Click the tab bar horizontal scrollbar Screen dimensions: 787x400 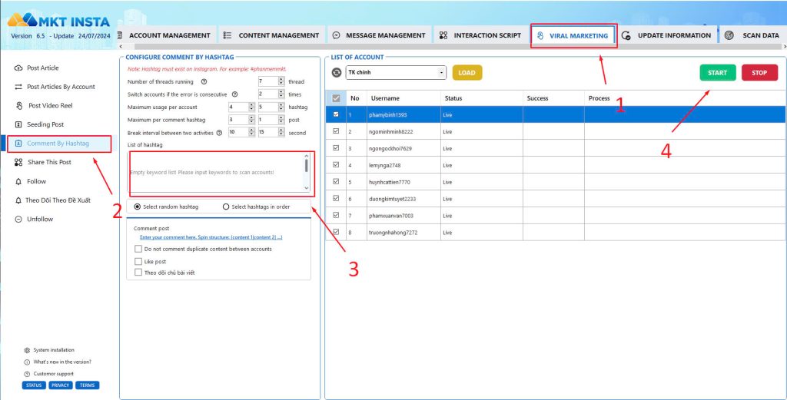pyautogui.click(x=452, y=47)
